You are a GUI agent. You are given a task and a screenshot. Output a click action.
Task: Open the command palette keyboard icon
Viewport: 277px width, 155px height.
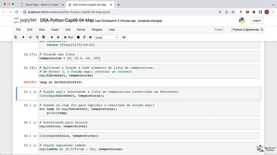pos(124,37)
